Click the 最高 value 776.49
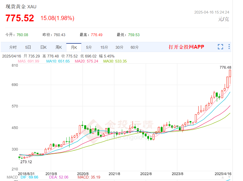This screenshot has height=181, width=243. [x=96, y=35]
